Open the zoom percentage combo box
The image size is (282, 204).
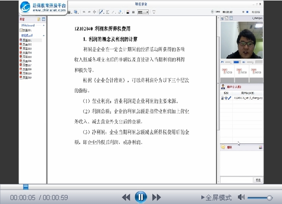143,12
